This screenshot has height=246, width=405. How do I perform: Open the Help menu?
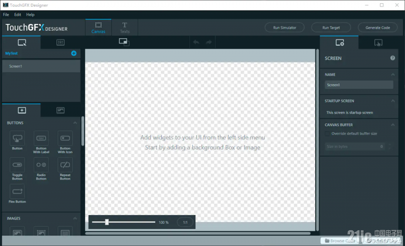30,15
